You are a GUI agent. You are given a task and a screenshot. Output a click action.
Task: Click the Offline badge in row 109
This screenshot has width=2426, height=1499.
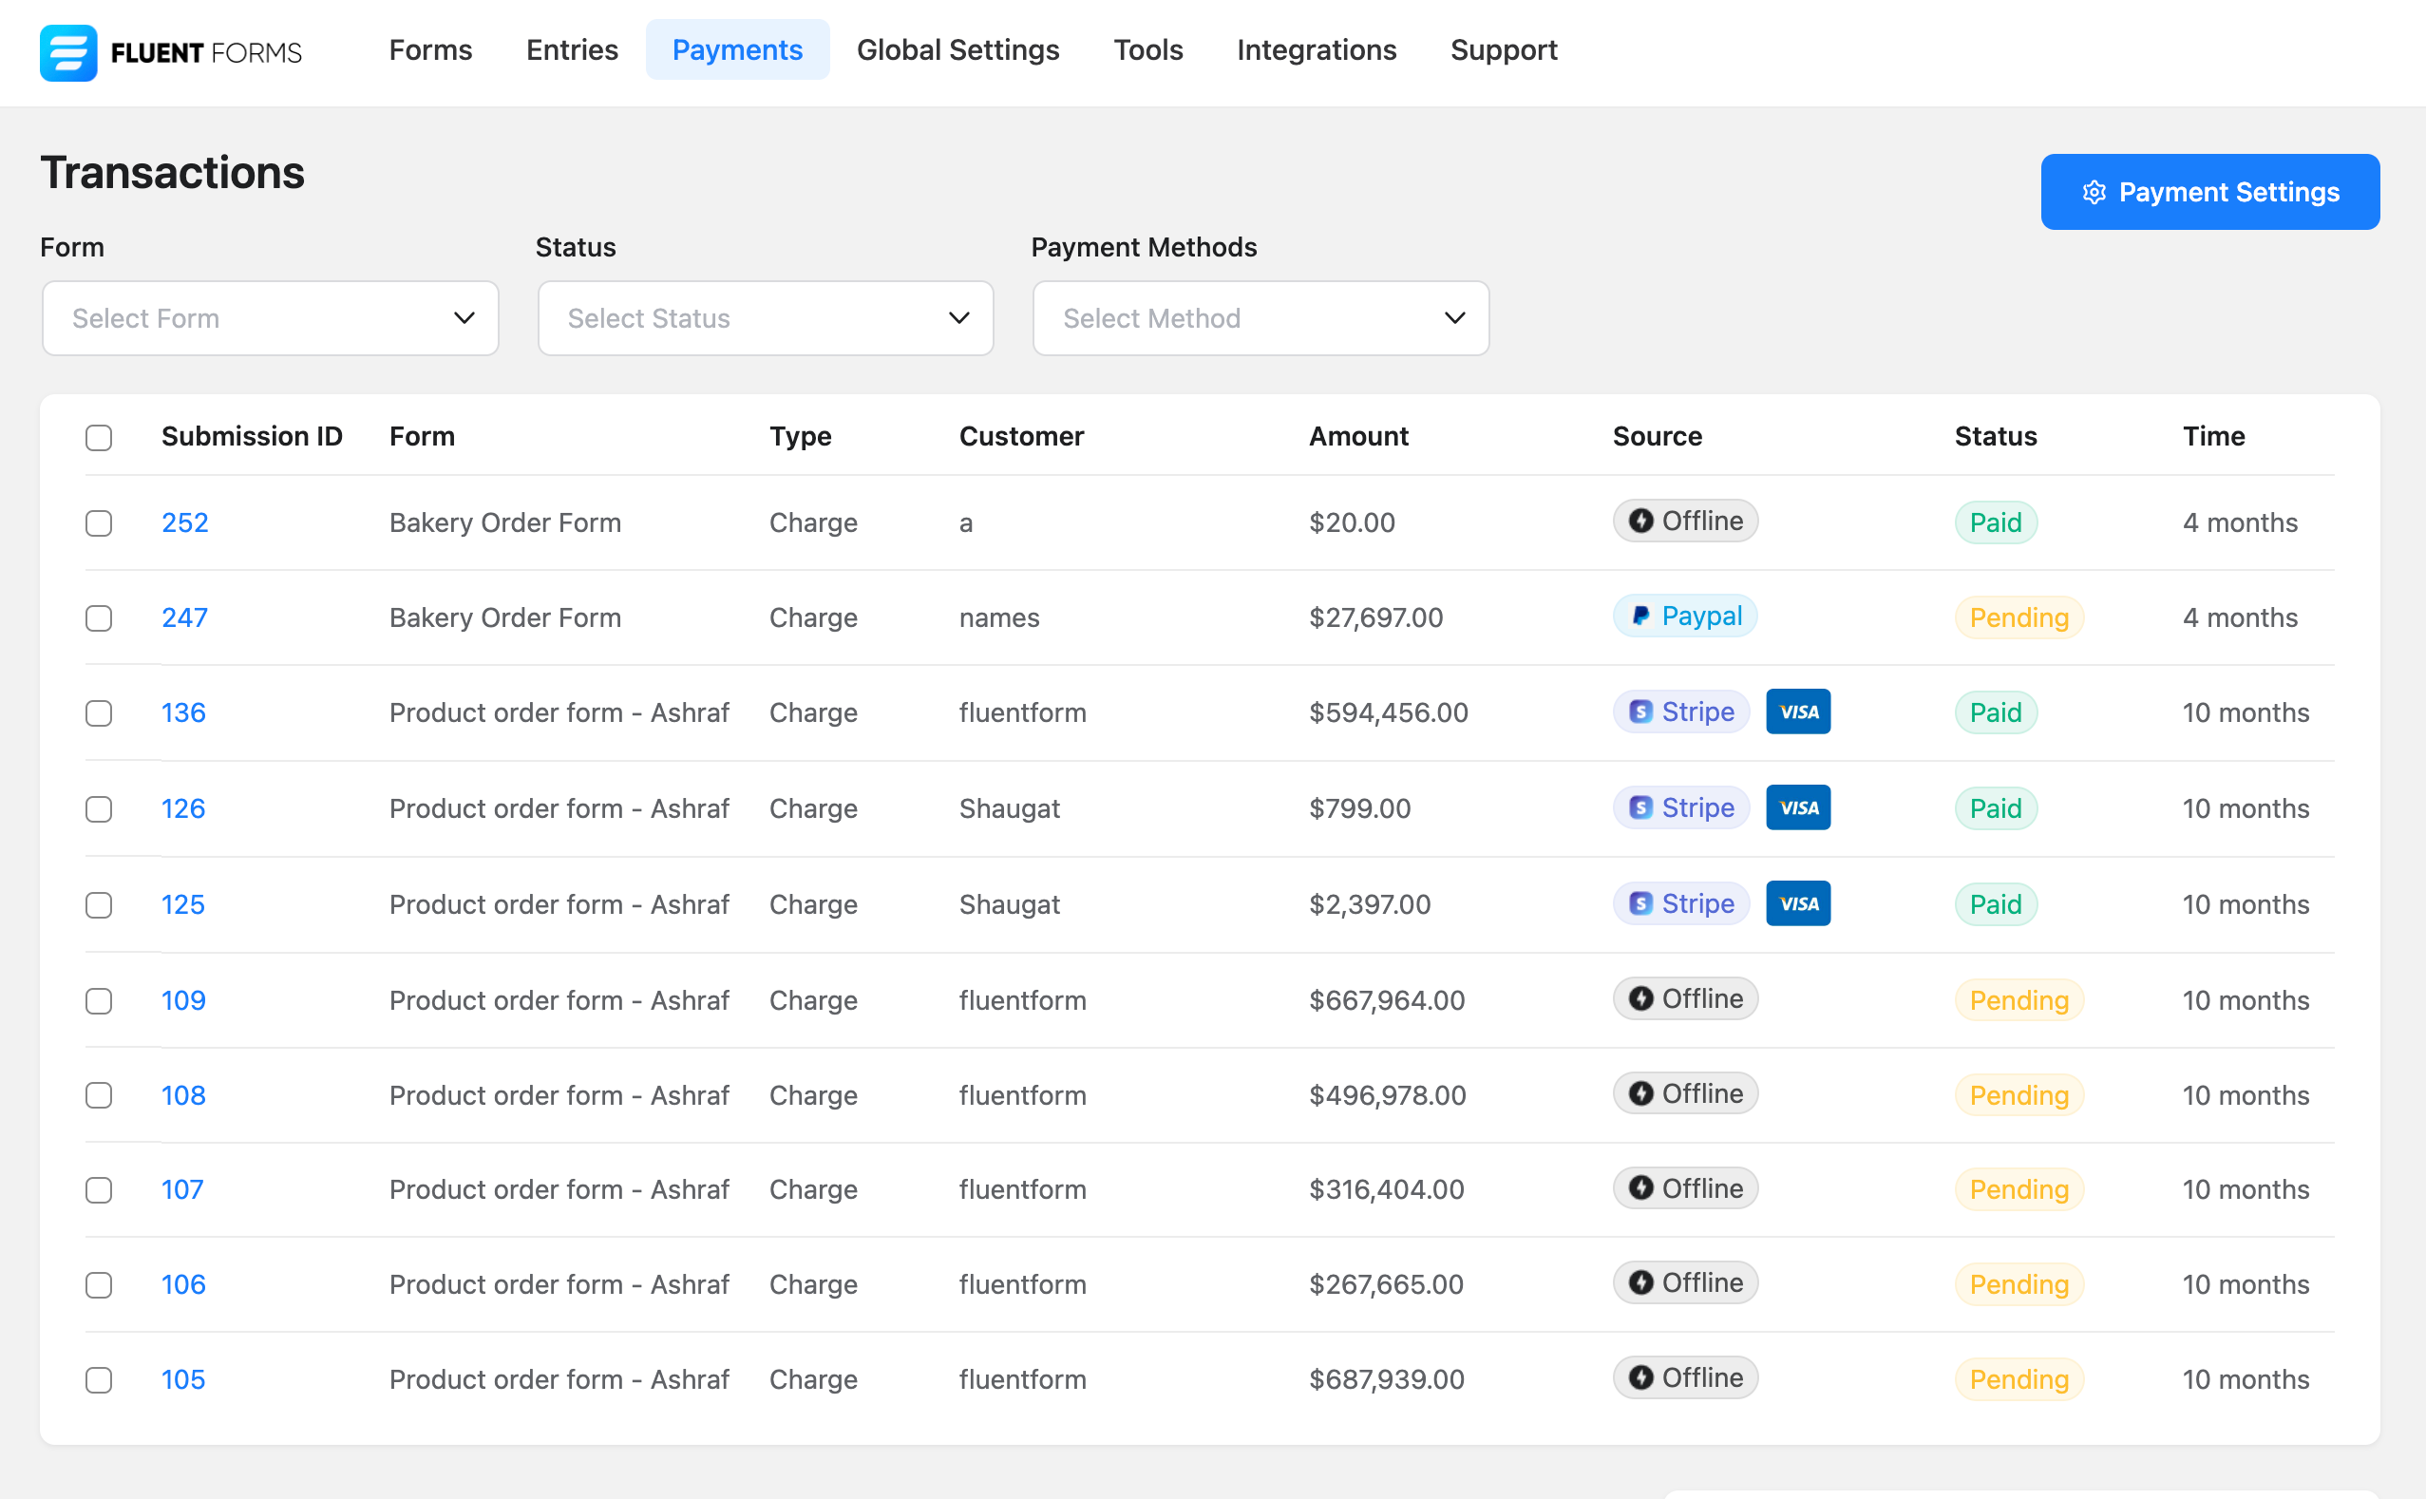pos(1684,998)
